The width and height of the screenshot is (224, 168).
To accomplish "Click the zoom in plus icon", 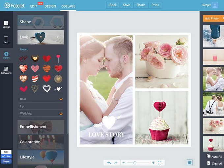I will (x=153, y=163).
